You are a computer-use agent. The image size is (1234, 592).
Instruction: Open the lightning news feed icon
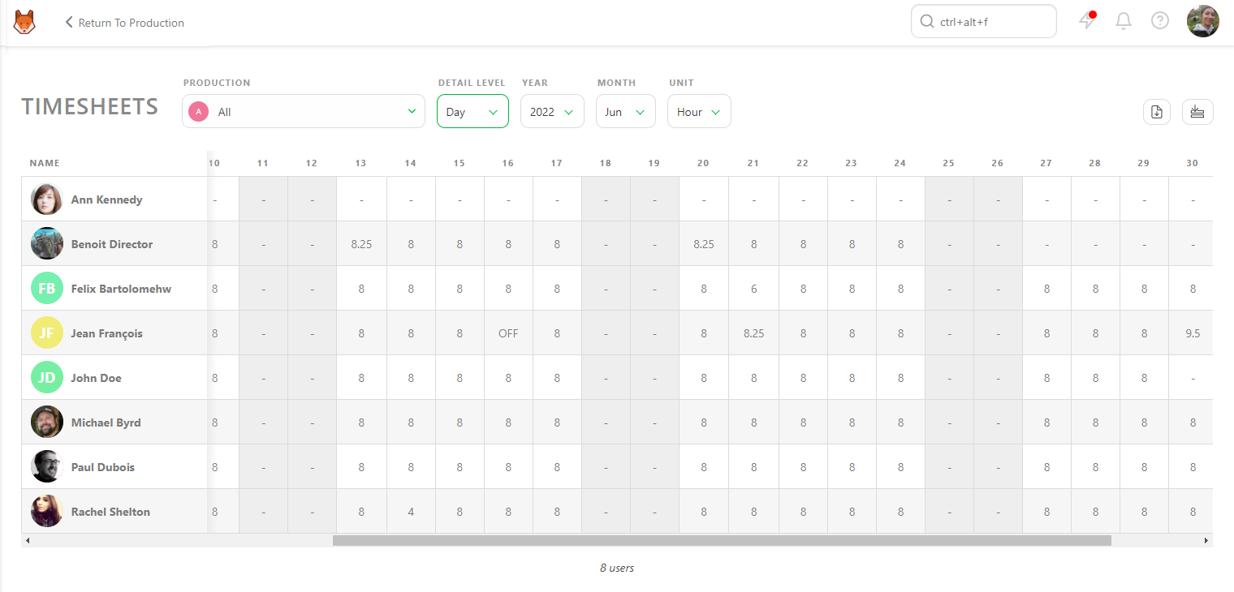[1087, 21]
